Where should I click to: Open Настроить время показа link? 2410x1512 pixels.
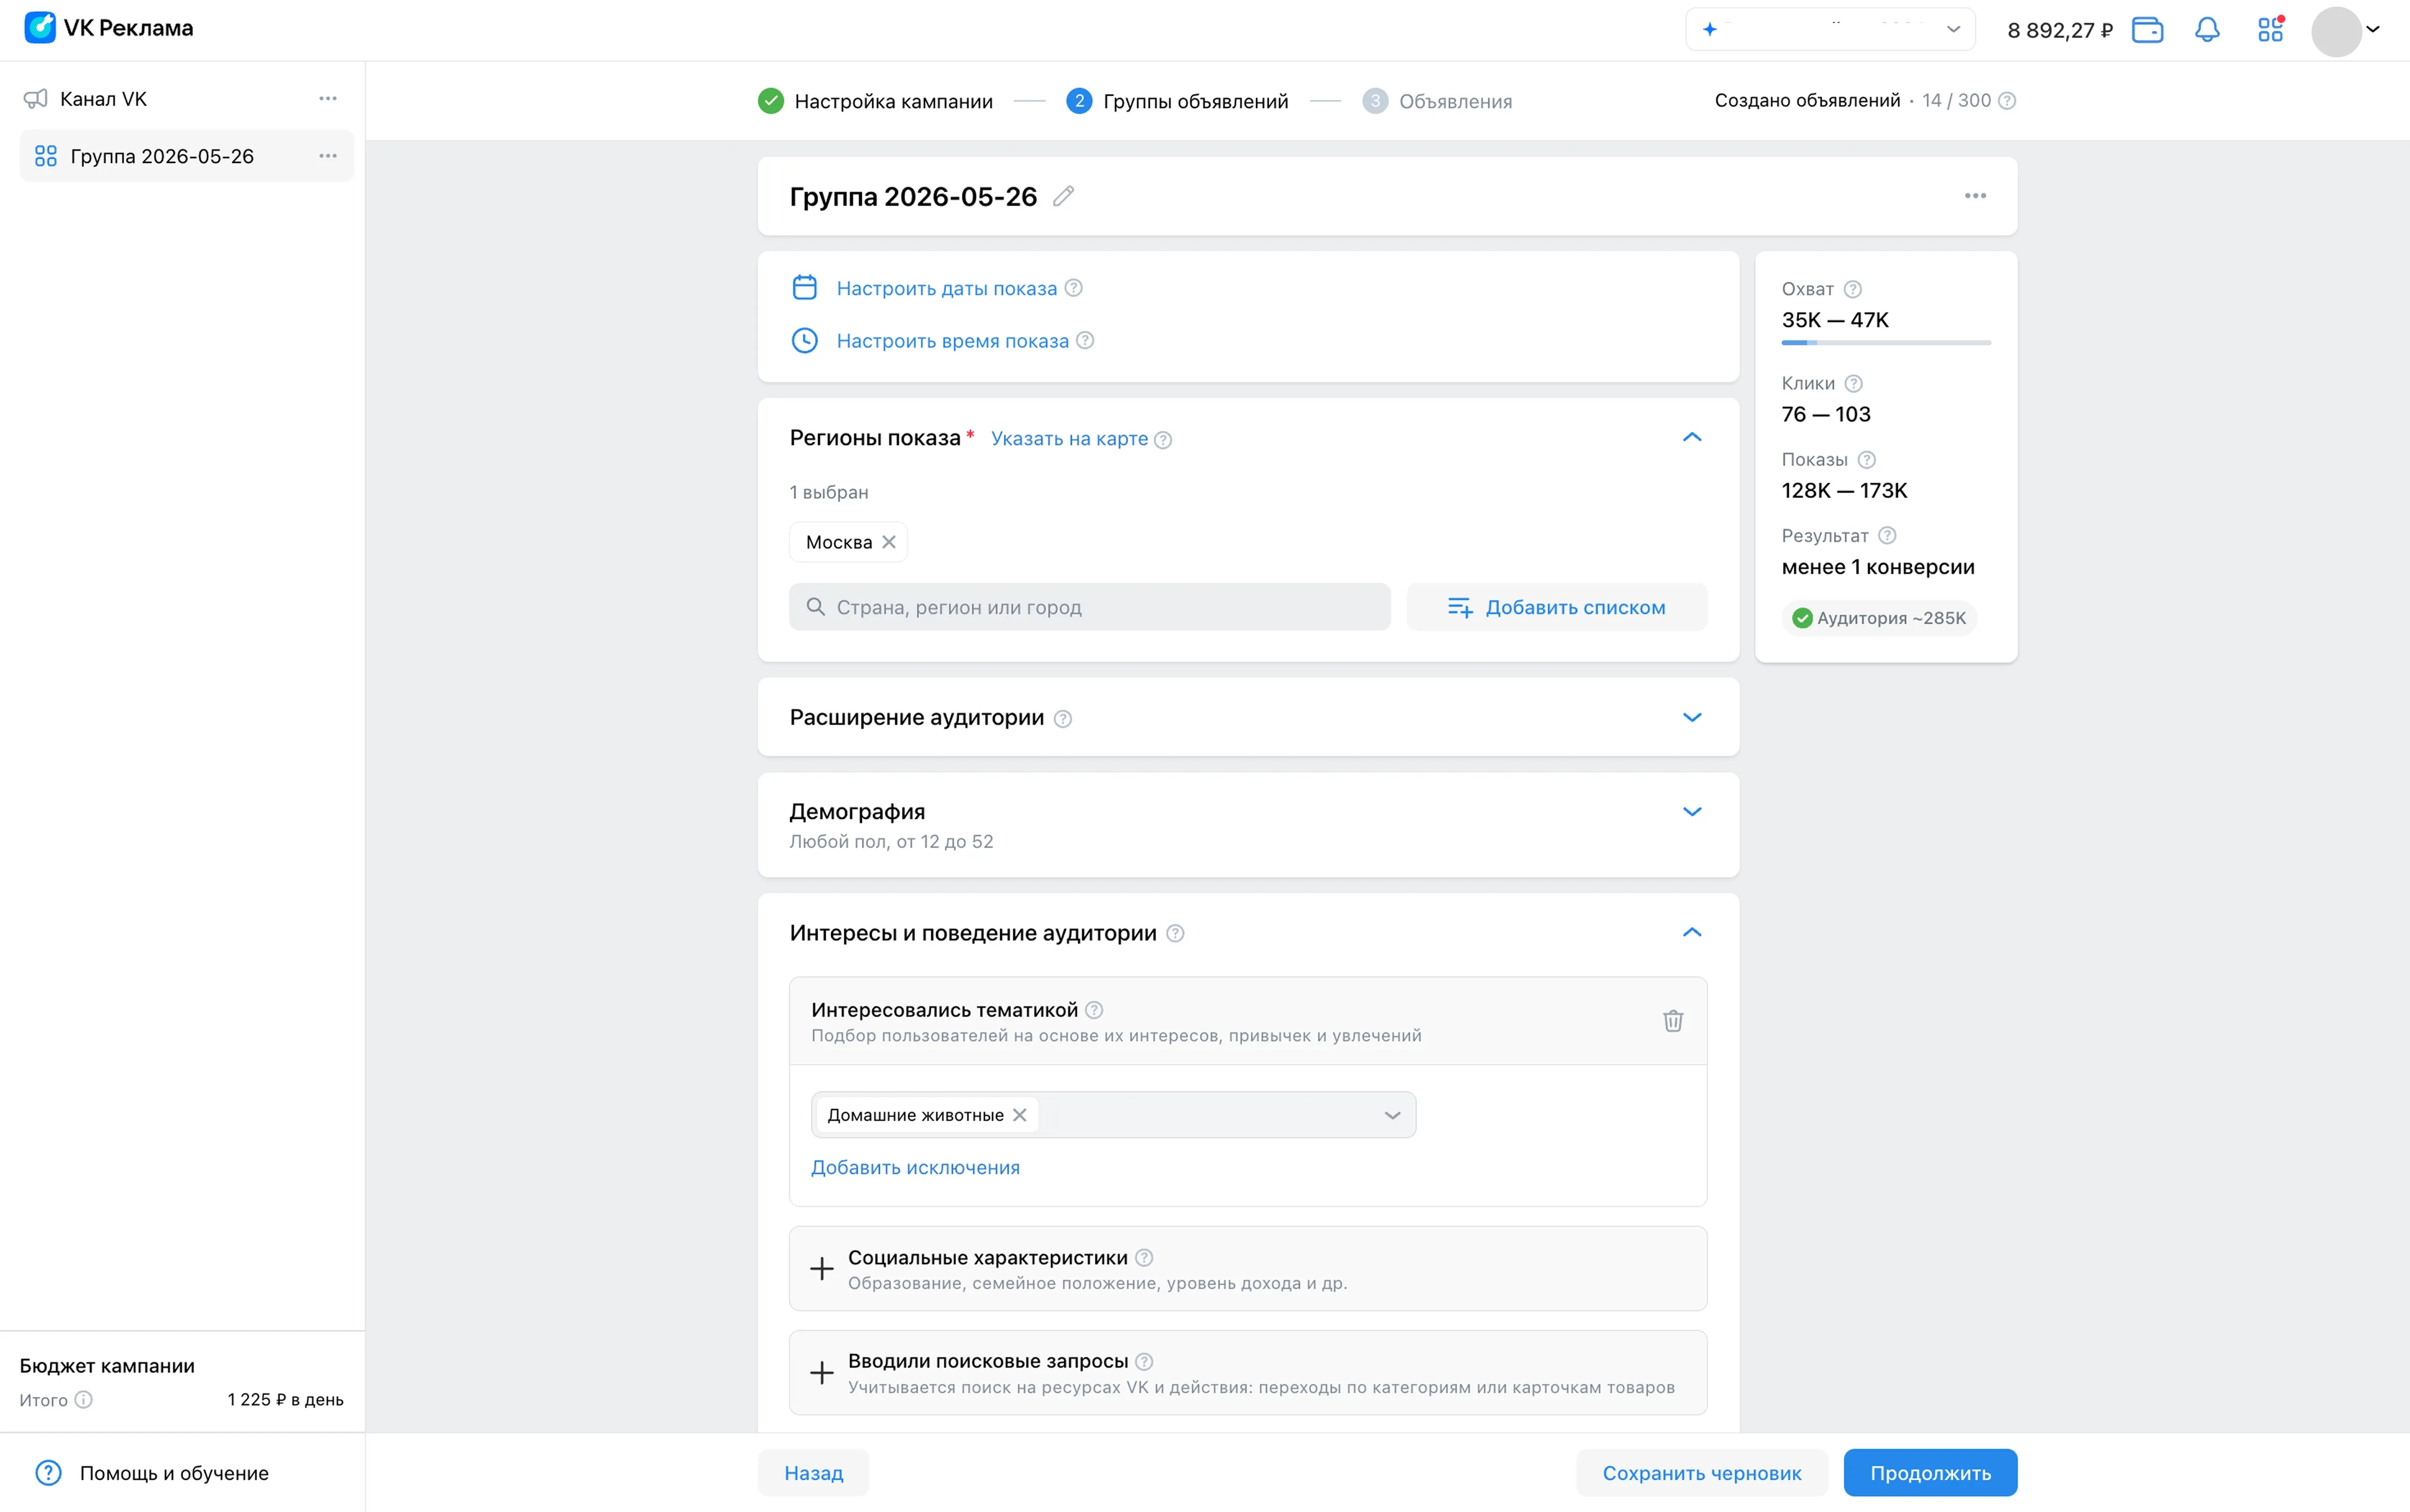tap(953, 341)
